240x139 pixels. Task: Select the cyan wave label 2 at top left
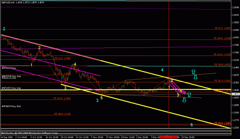(x=4, y=29)
